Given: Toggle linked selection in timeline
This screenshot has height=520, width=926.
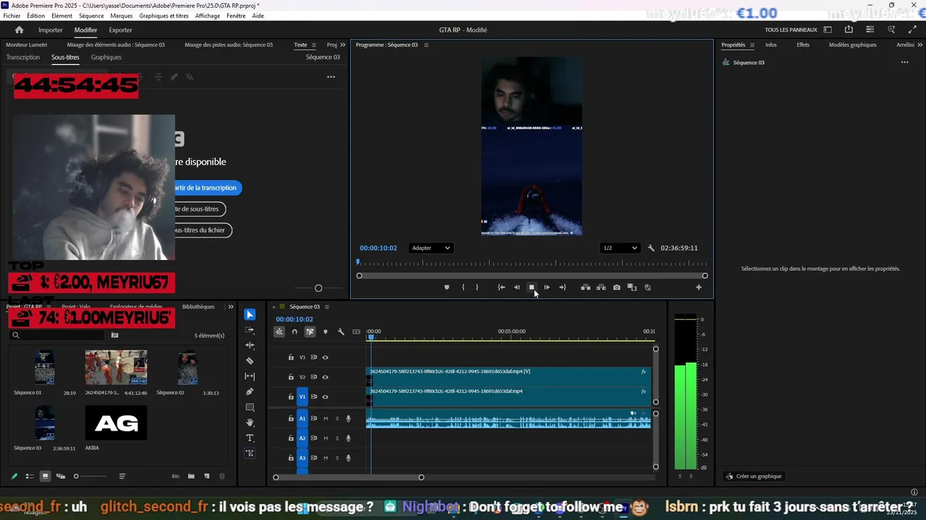Looking at the screenshot, I should coord(310,332).
